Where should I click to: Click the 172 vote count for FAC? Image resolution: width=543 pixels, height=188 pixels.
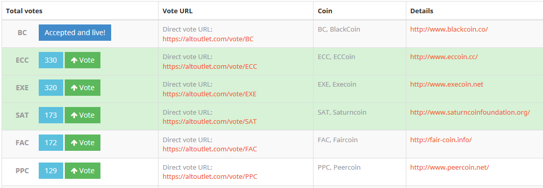point(51,143)
